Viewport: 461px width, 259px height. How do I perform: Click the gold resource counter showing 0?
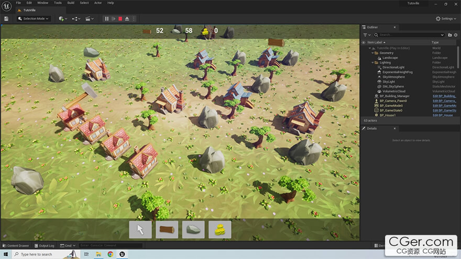click(216, 30)
